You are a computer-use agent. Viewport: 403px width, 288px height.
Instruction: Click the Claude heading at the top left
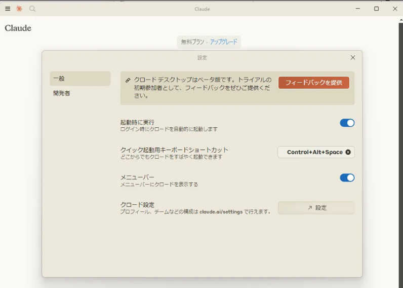click(x=18, y=28)
